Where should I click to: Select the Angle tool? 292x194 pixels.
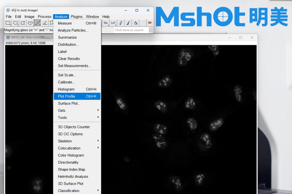coord(45,23)
